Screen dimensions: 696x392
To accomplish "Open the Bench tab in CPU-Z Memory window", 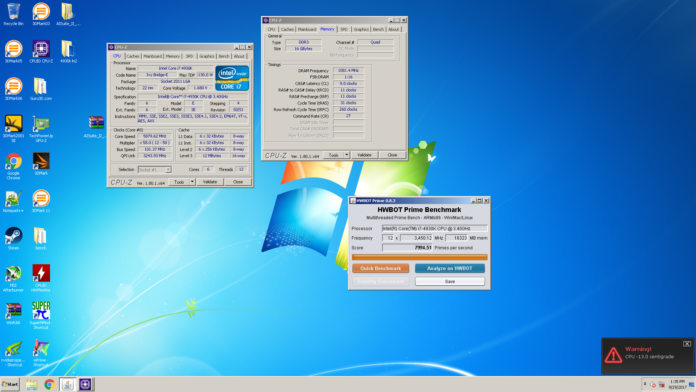I will 378,29.
